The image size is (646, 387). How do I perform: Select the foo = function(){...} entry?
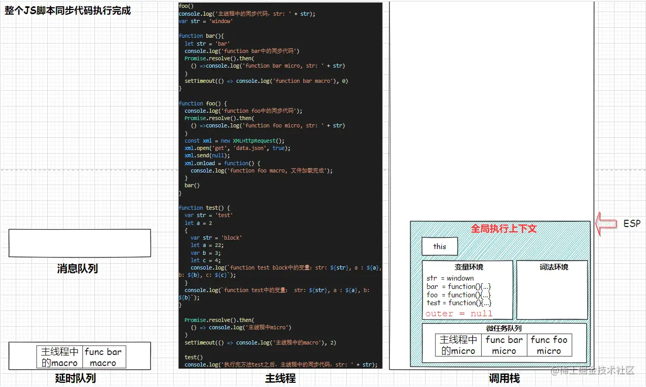coord(459,295)
